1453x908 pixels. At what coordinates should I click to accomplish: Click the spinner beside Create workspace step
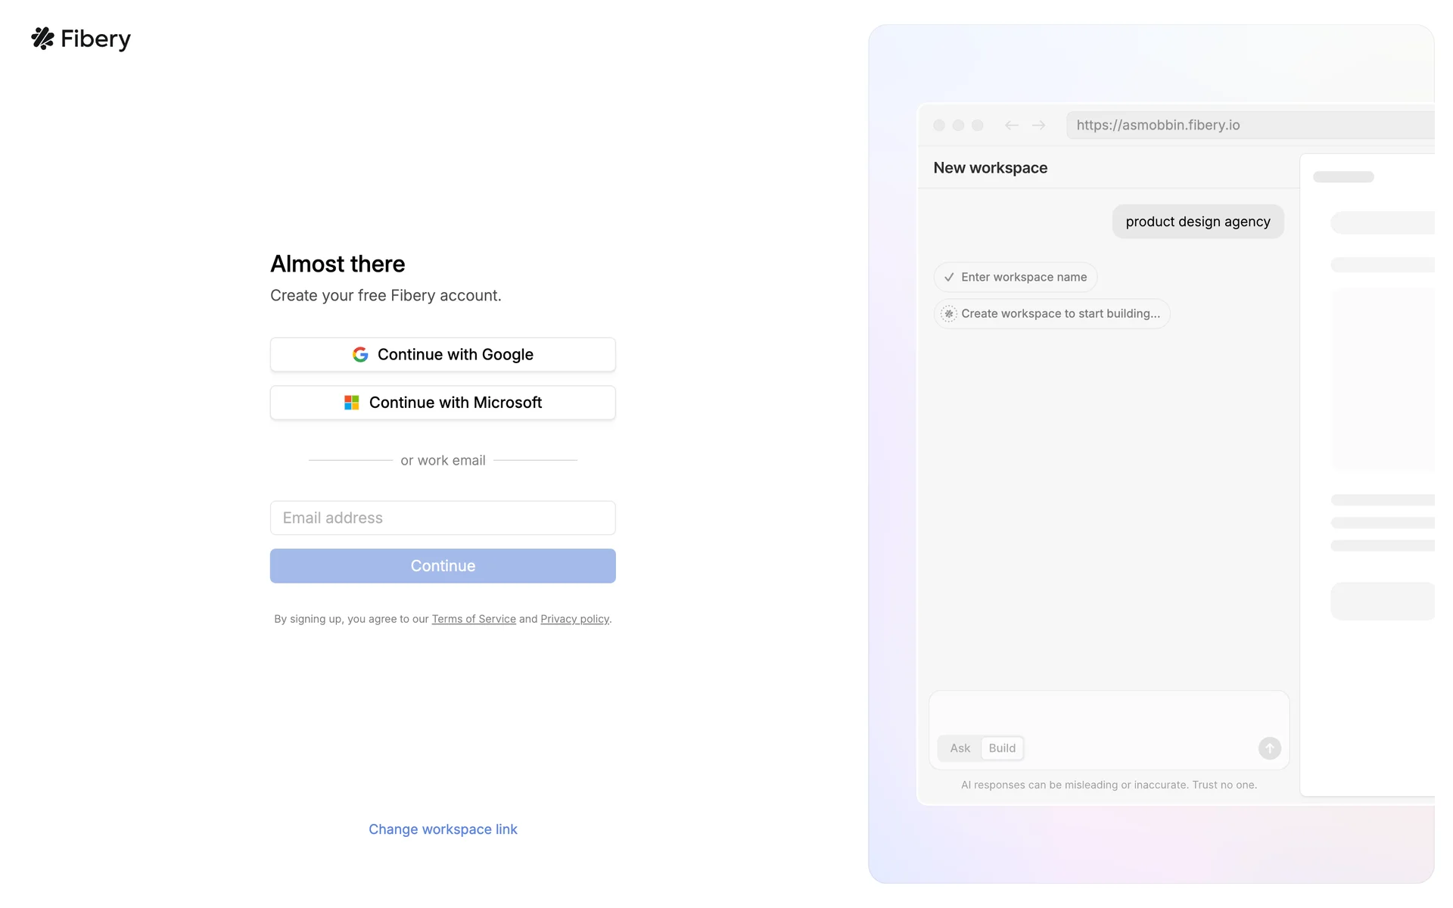949,314
